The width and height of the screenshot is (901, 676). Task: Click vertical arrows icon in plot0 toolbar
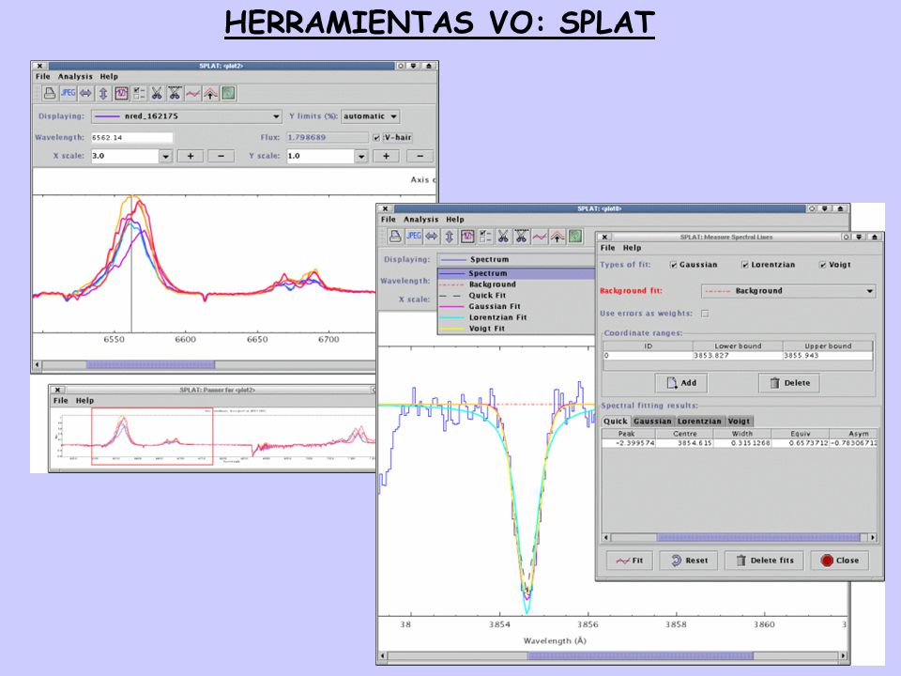(x=450, y=237)
